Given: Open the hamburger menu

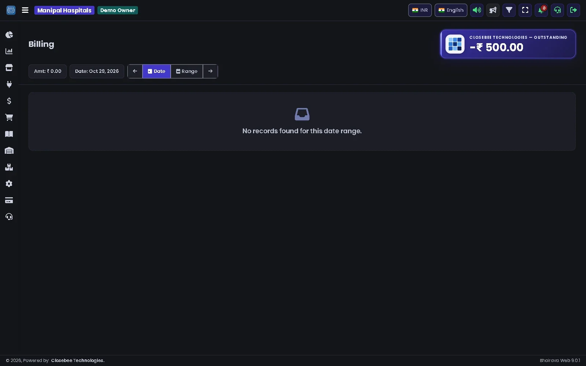Looking at the screenshot, I should click(25, 10).
